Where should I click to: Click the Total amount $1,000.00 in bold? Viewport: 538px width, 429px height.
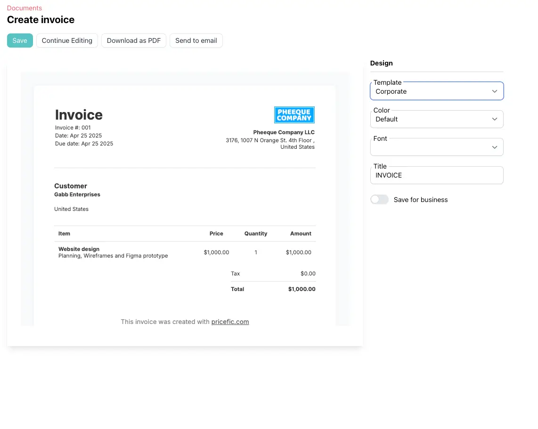coord(302,289)
